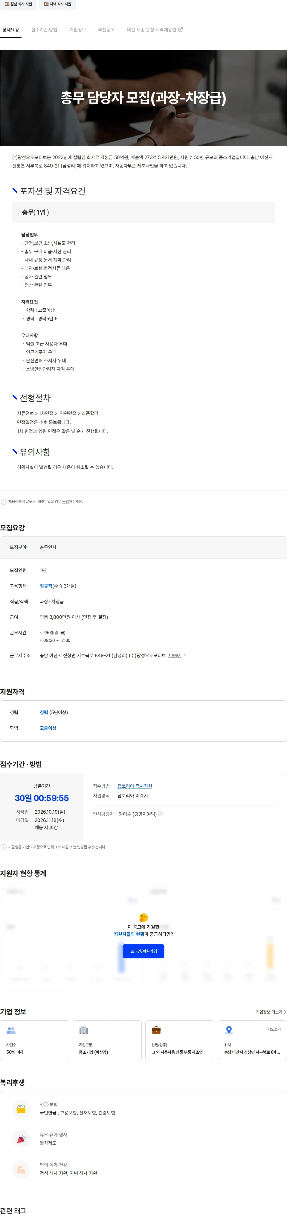
Task: Click the 기업구분 building icon
Action: [x=84, y=1031]
